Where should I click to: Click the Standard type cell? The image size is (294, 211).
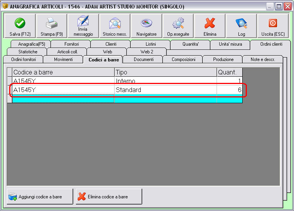tap(166, 90)
